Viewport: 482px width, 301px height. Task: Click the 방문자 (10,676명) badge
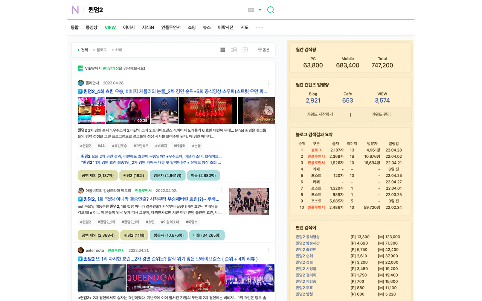click(x=168, y=235)
